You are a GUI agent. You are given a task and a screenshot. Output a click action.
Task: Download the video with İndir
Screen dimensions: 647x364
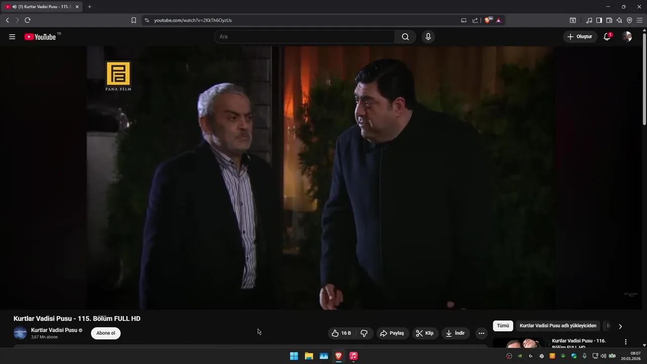pyautogui.click(x=455, y=333)
